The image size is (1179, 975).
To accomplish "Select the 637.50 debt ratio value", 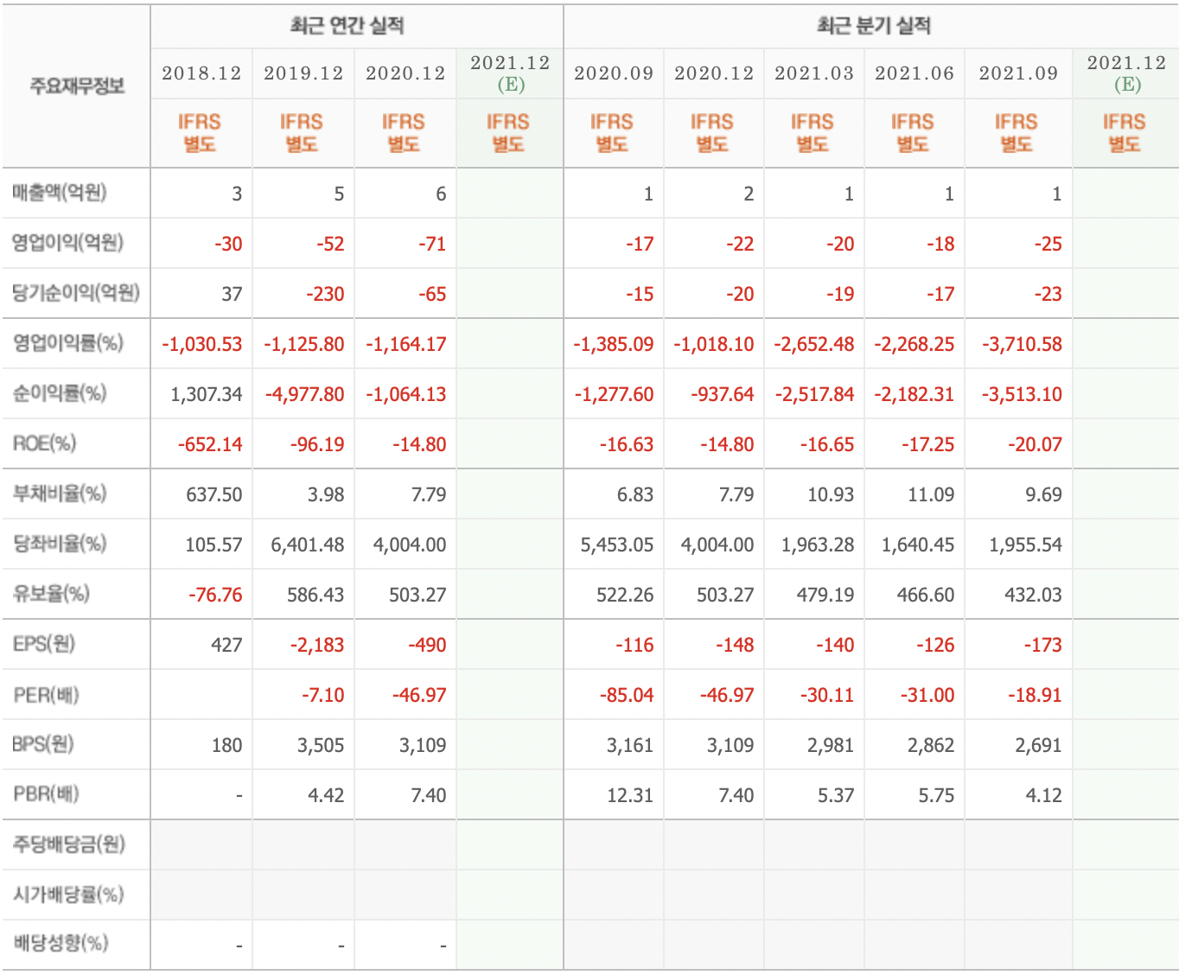I will point(214,494).
